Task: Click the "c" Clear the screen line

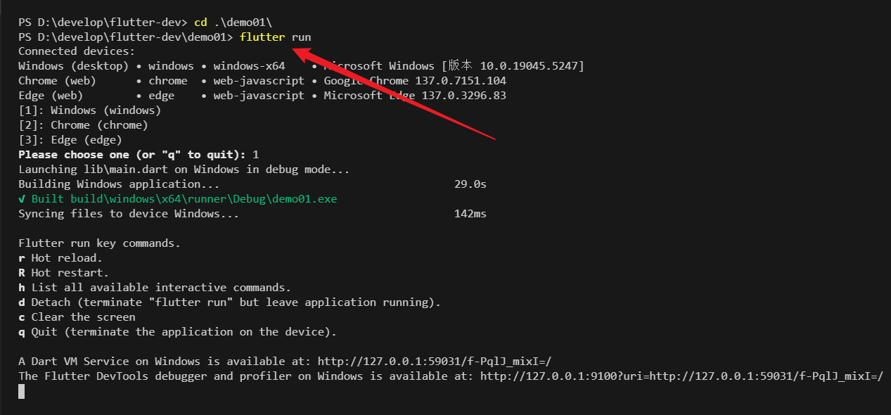Action: 77,317
